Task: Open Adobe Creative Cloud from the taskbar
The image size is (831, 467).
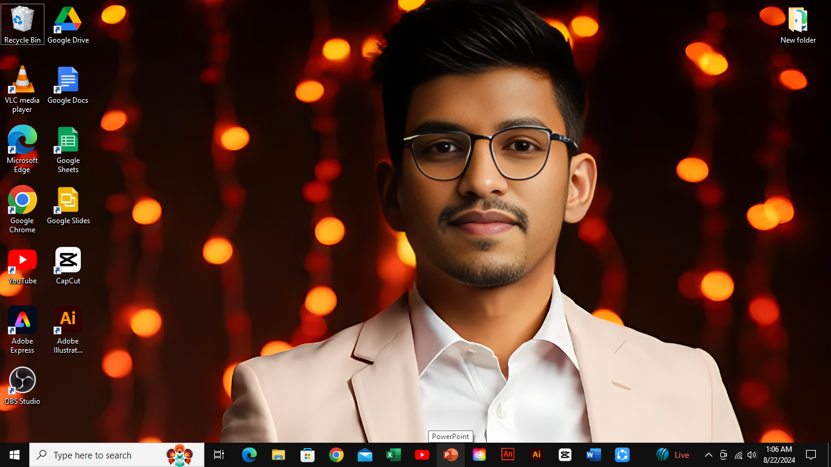Action: [479, 455]
